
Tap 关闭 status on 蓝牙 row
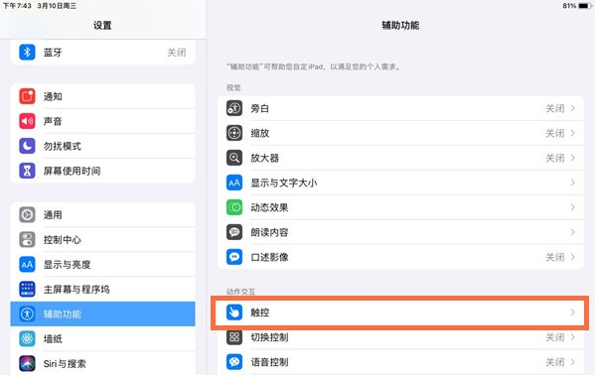point(177,52)
